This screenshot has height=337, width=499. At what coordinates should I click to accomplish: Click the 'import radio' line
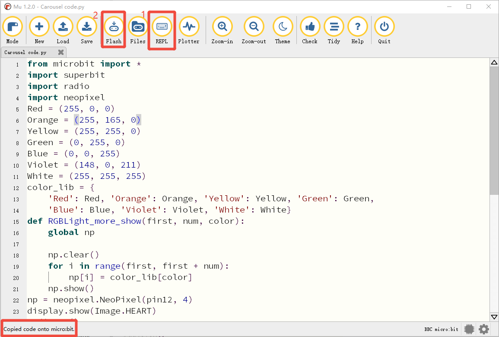click(58, 86)
